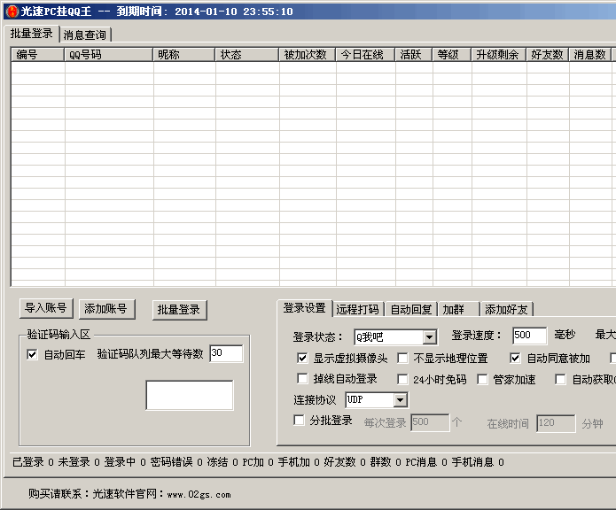Viewport: 616px width, 510px height.
Task: Start login with the 批量登录 button
Action: [x=179, y=310]
